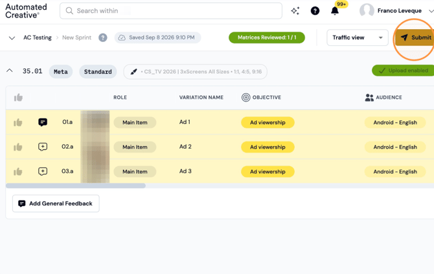Open the Traffic view dropdown
This screenshot has width=434, height=274.
point(358,37)
